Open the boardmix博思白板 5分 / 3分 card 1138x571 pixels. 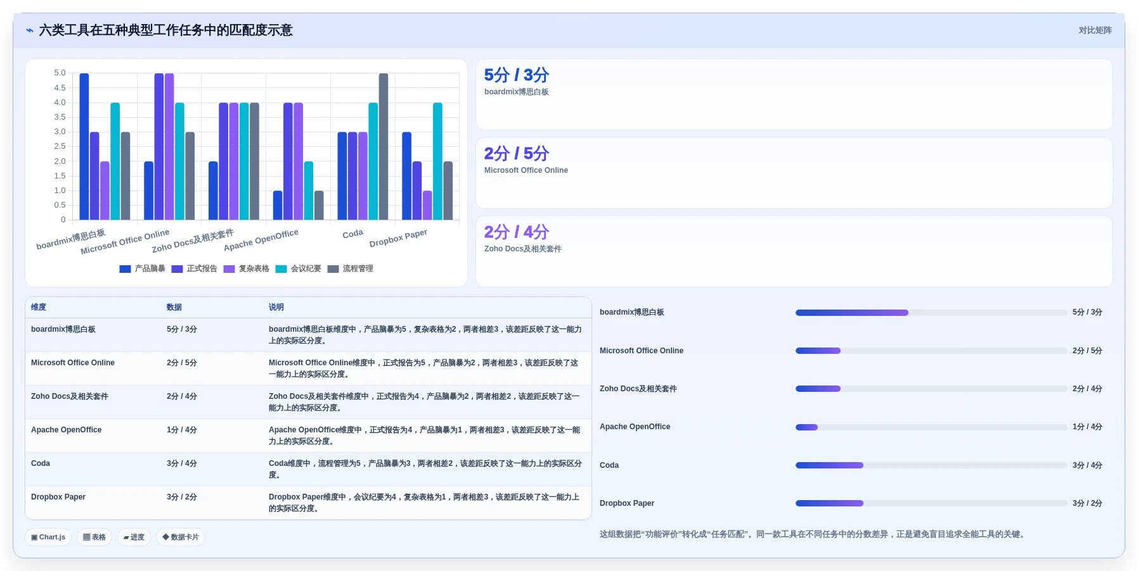[794, 94]
